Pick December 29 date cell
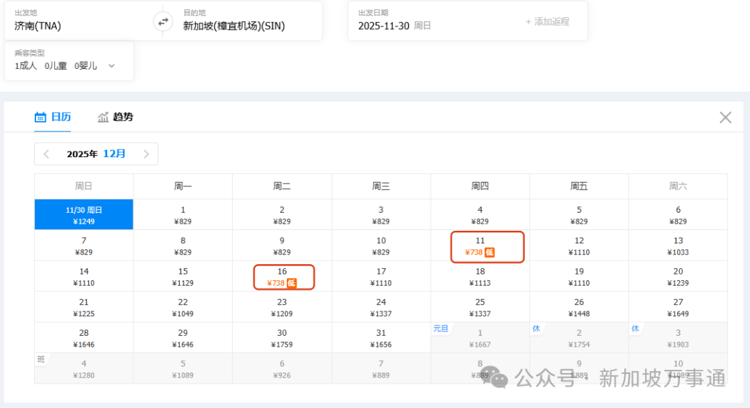Viewport: 750px width, 408px height. pos(183,338)
